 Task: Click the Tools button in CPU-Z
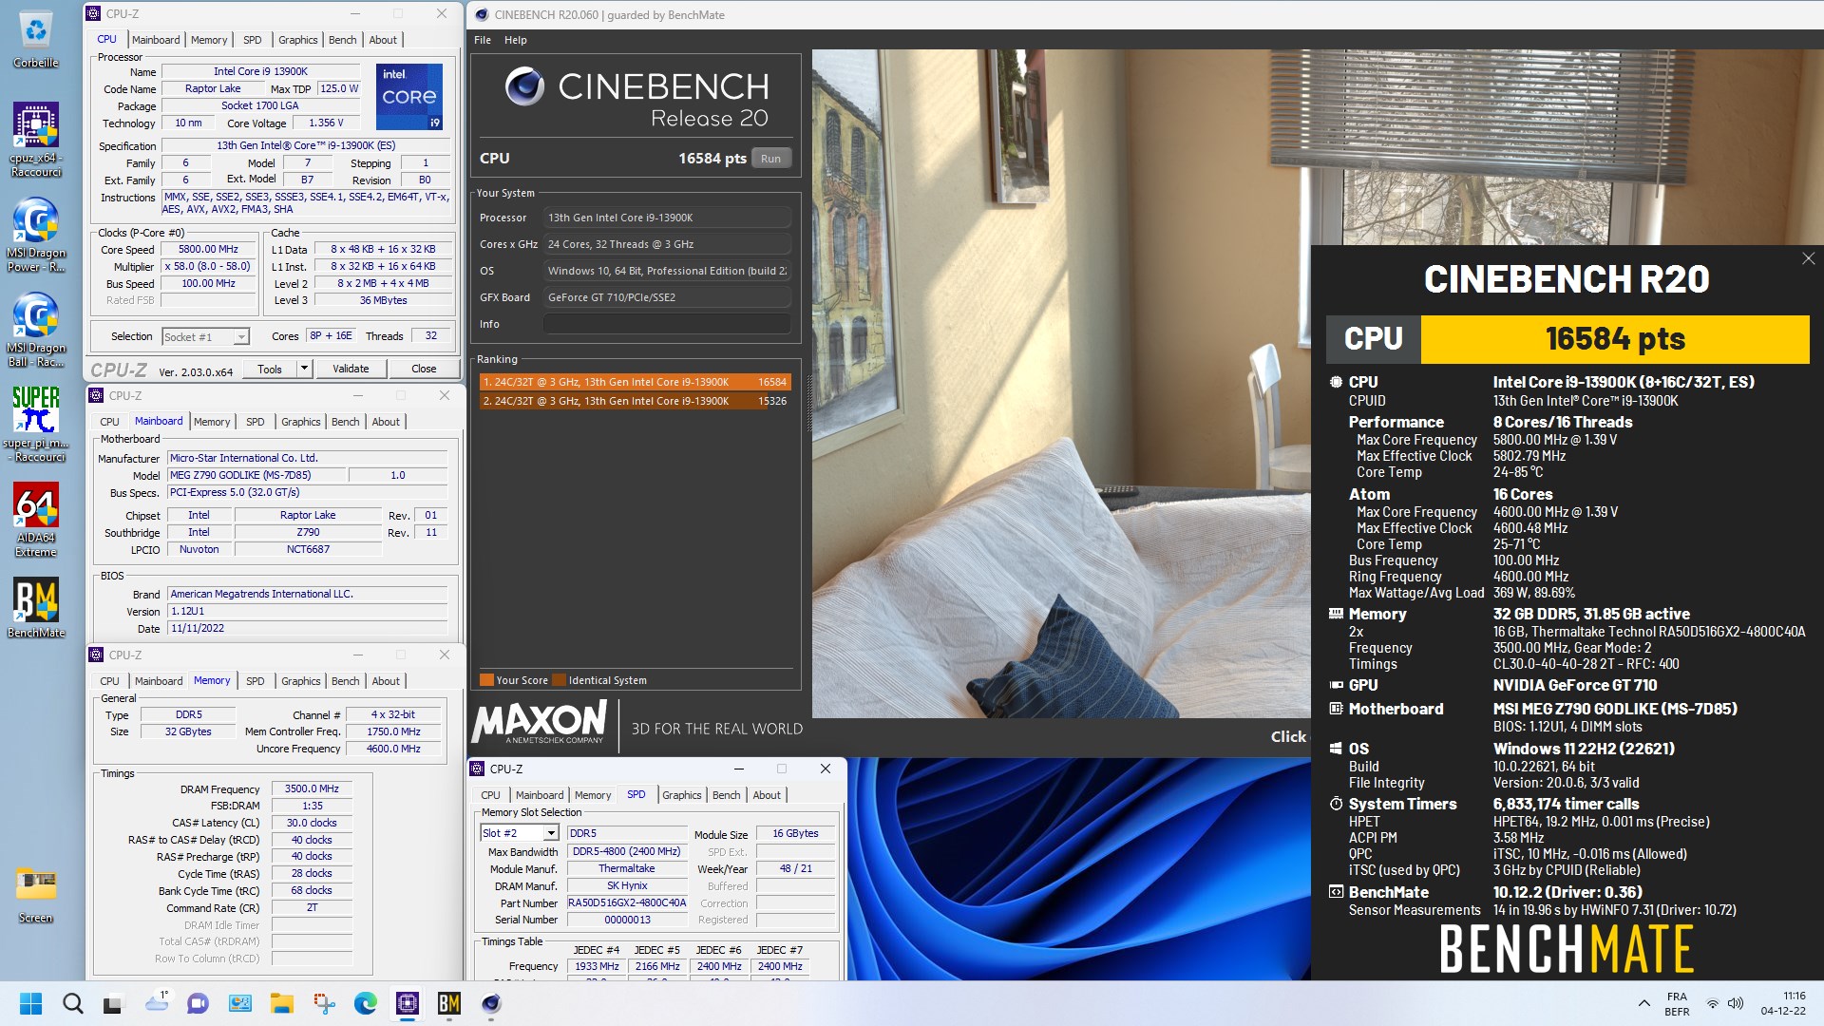(270, 369)
